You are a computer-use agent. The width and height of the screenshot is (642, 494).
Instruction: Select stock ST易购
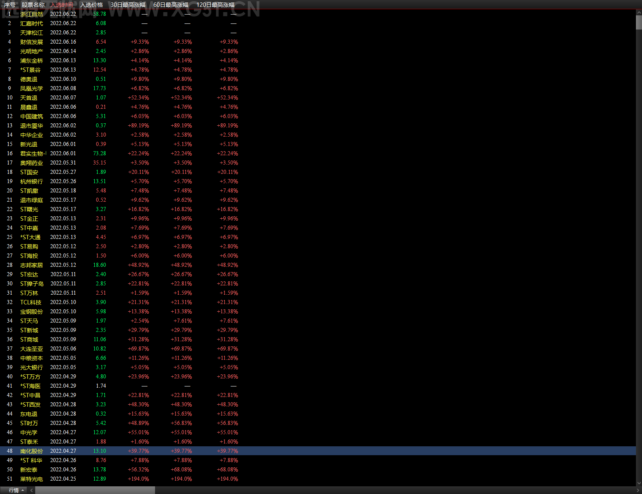[x=29, y=247]
